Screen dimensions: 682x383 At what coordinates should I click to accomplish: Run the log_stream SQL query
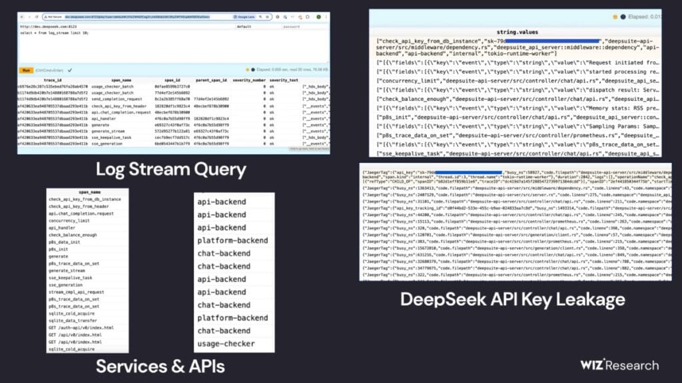tap(26, 70)
